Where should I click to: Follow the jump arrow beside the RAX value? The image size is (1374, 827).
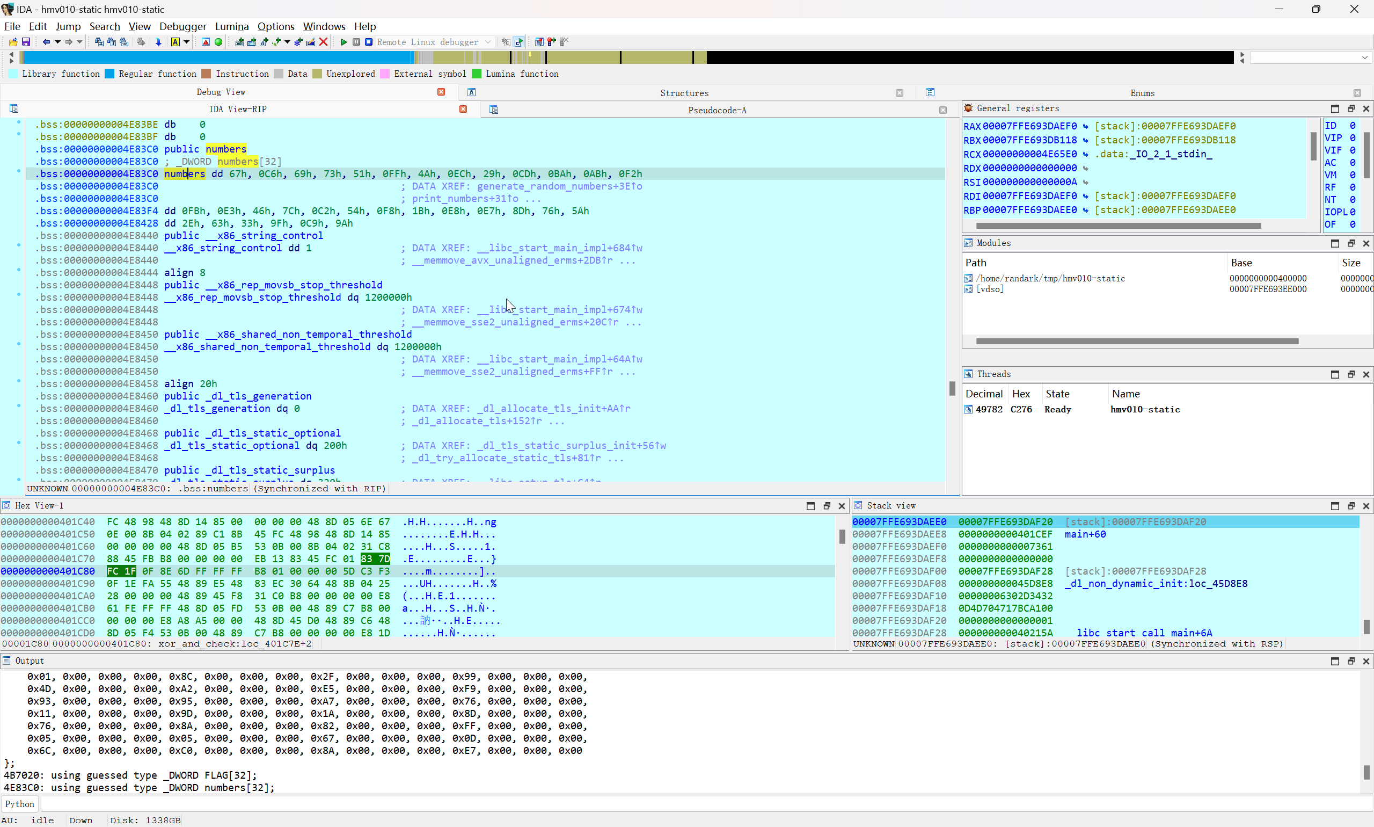tap(1085, 127)
